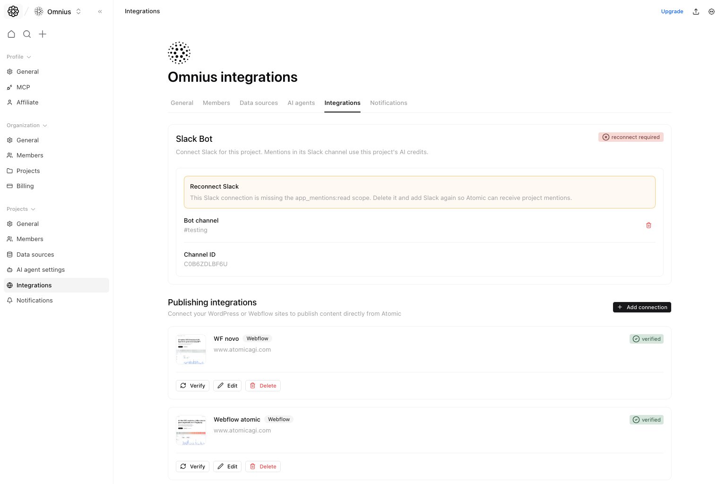Open MCP in the sidebar

coord(56,87)
